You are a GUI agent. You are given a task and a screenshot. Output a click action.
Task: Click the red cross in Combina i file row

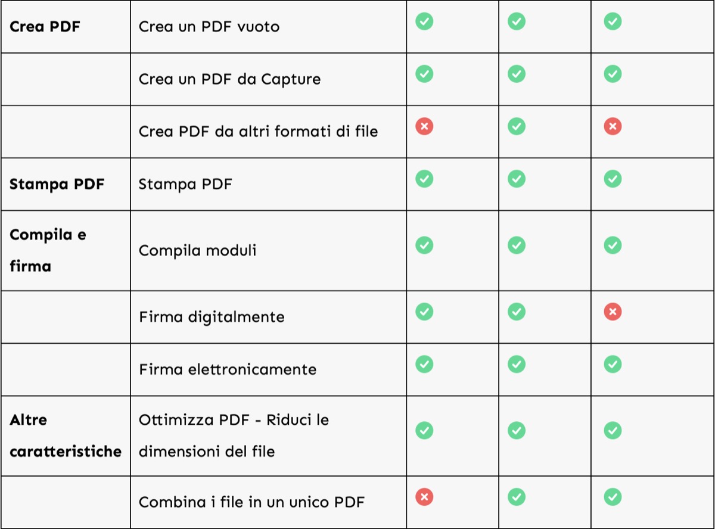pyautogui.click(x=424, y=497)
